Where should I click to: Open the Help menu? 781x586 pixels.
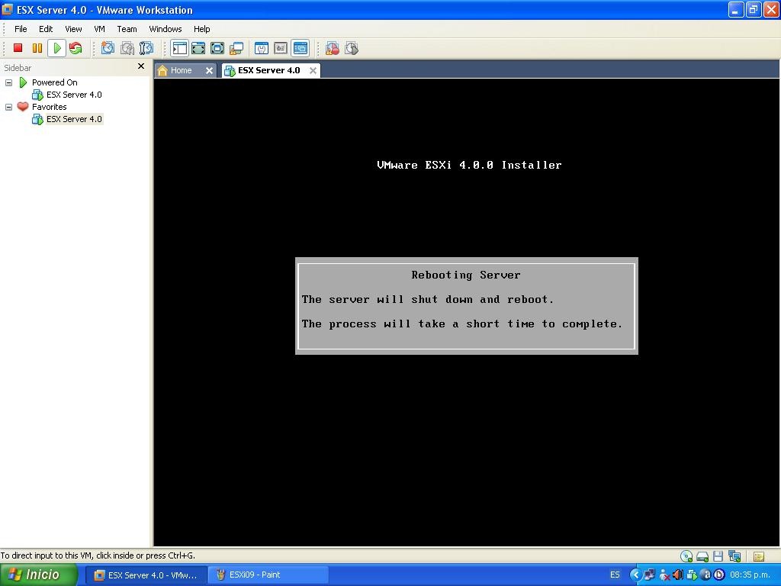tap(201, 29)
